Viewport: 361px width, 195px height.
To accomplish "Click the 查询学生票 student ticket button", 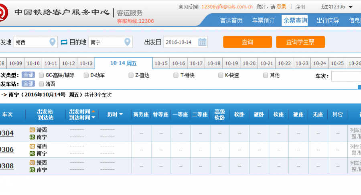I will click(x=300, y=42).
